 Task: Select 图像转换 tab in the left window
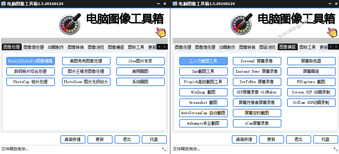point(76,47)
